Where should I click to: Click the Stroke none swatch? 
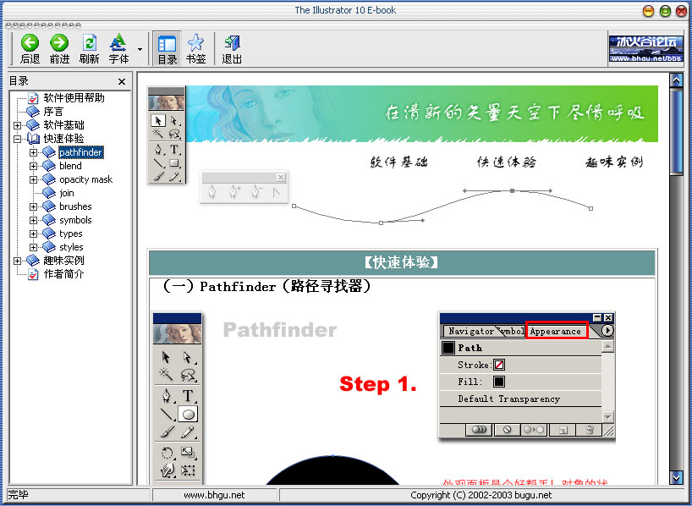[x=499, y=366]
